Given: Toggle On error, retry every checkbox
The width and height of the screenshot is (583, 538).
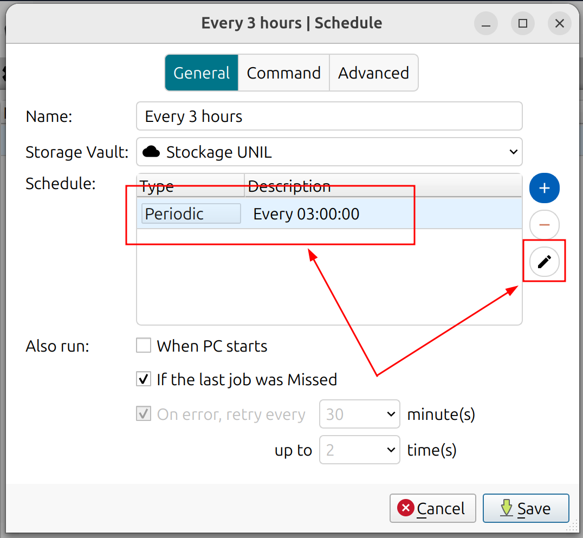Looking at the screenshot, I should click(x=144, y=414).
